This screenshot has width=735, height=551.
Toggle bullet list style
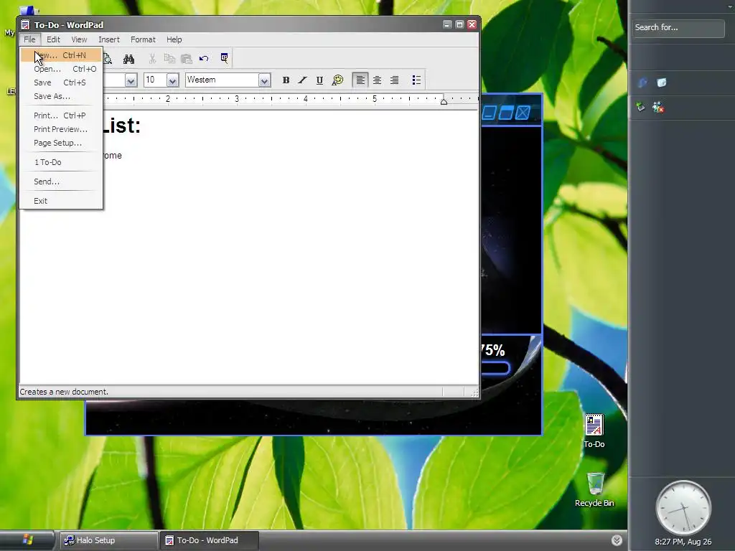click(416, 80)
